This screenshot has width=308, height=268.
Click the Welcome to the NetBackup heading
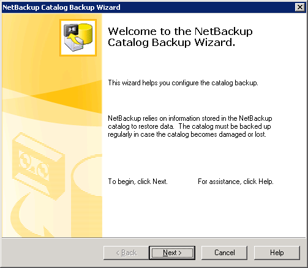(x=180, y=31)
